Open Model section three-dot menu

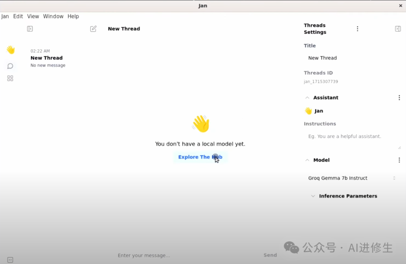click(399, 160)
